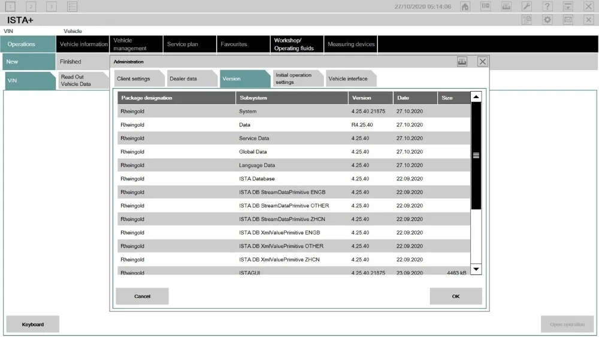Select the ISTA Database row
The height and width of the screenshot is (337, 599).
click(x=294, y=178)
